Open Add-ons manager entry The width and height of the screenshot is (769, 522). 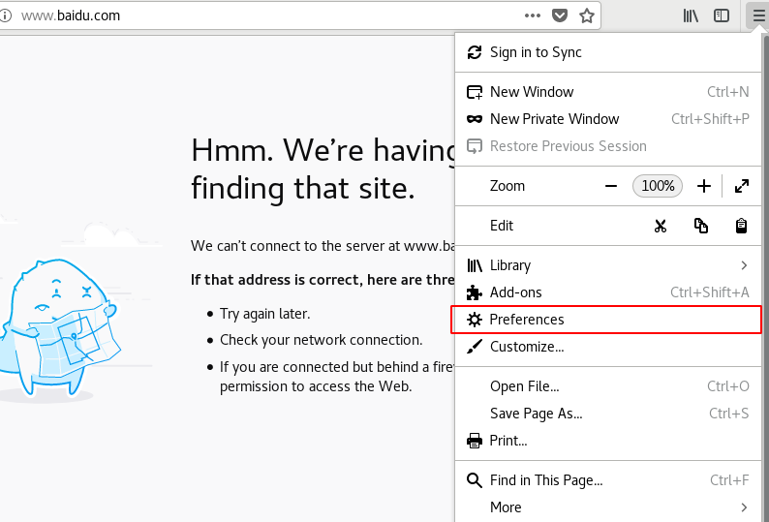coord(608,292)
